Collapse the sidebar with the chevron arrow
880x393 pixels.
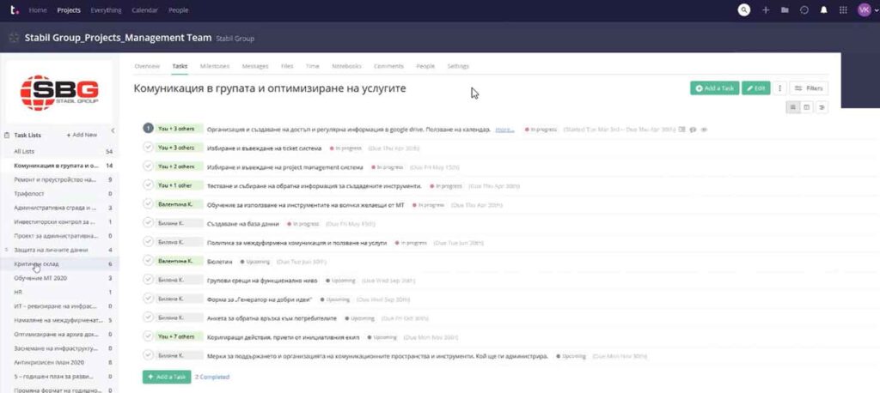[x=113, y=131]
